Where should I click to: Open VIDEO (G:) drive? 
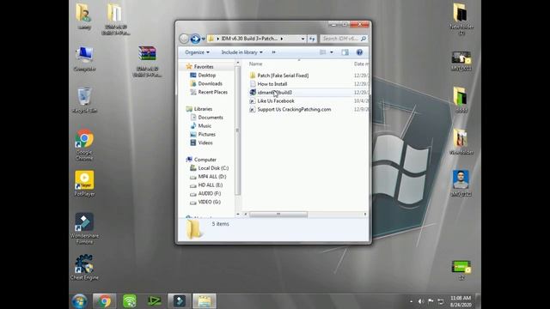(x=209, y=202)
